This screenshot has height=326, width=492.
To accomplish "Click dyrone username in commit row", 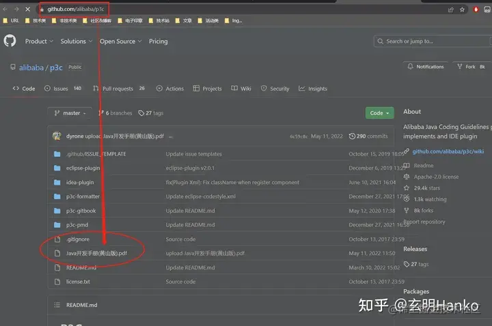I will (x=74, y=136).
